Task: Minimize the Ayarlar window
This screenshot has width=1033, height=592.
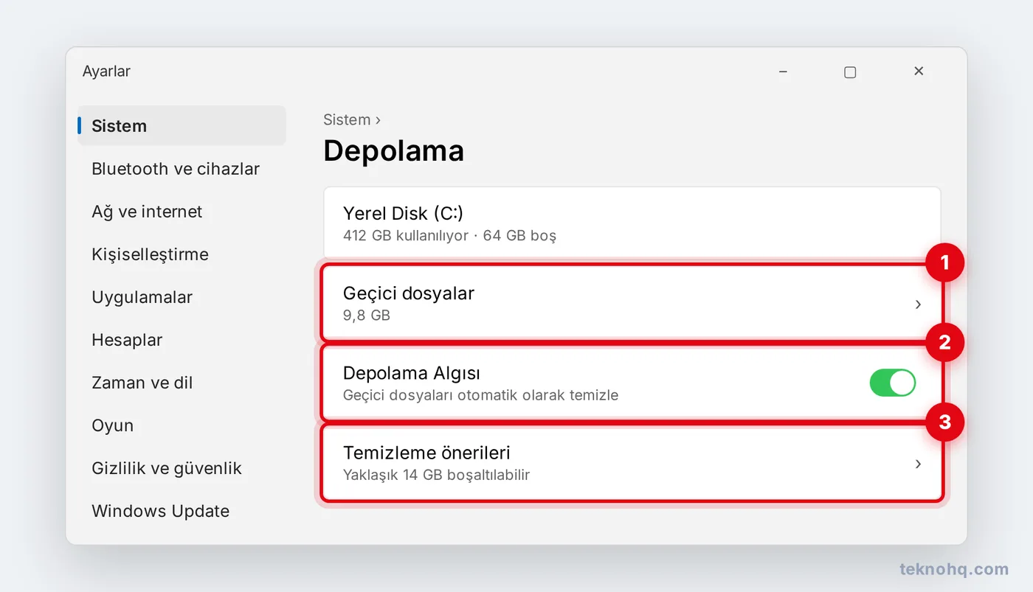Action: [x=783, y=72]
